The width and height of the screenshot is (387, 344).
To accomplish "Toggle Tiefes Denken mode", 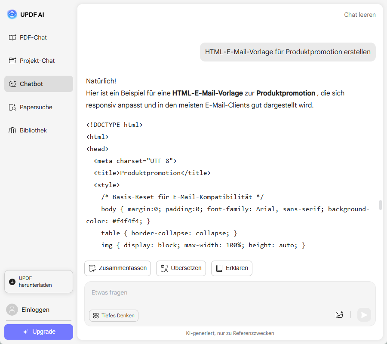I will (114, 316).
